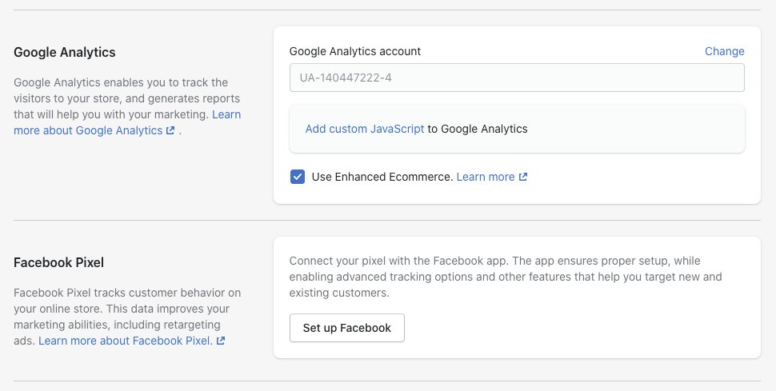Click the Change link for Analytics account
The image size is (776, 391).
coord(724,51)
